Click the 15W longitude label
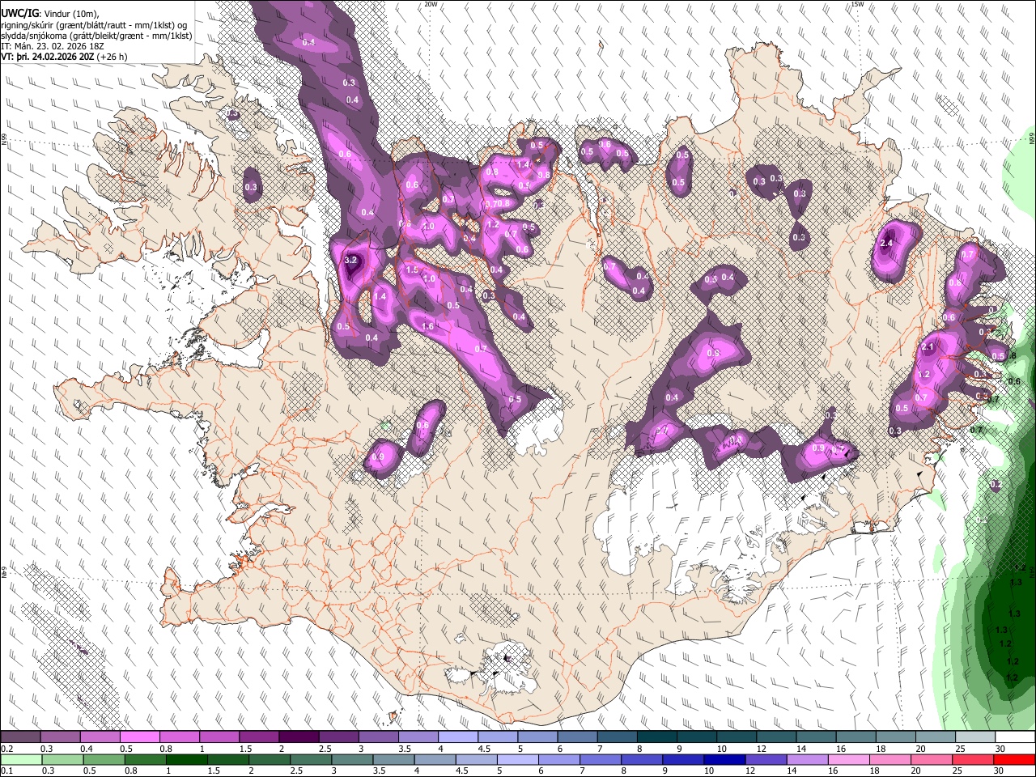Screen dimensions: 1036x777 pyautogui.click(x=857, y=4)
